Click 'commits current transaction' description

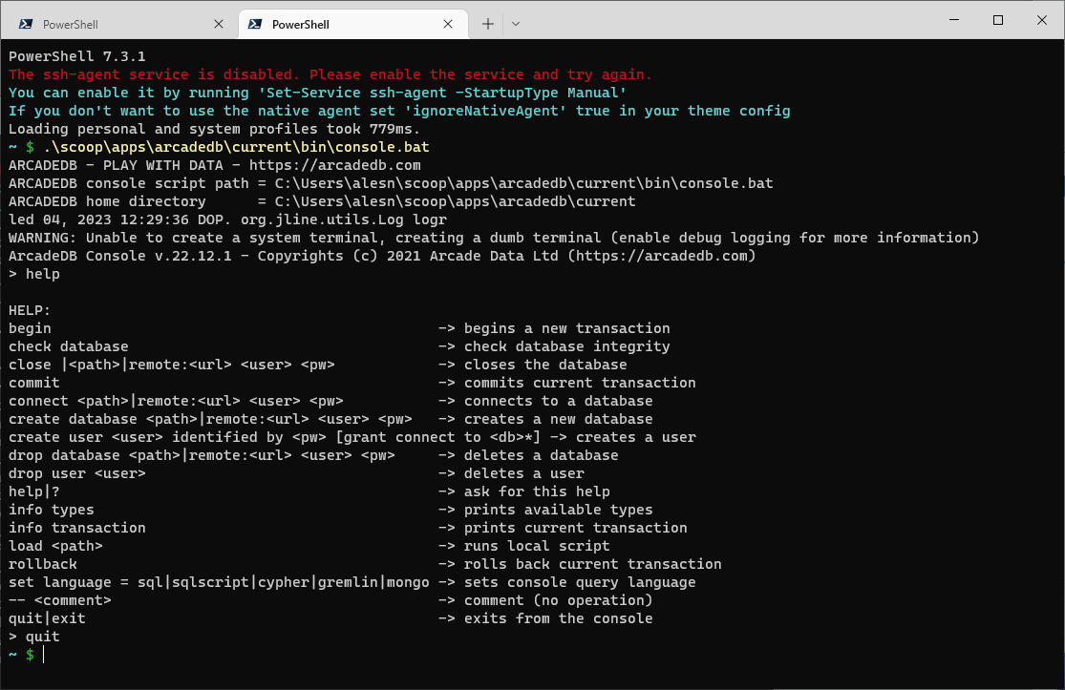coord(580,383)
